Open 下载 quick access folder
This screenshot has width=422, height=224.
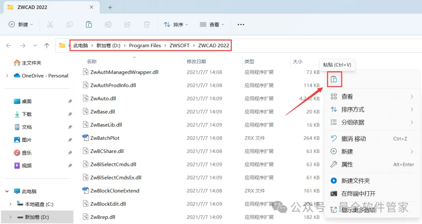point(23,114)
